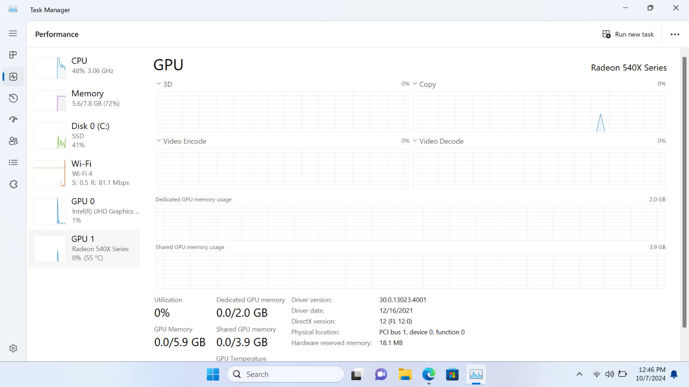Select the Performance page icon in sidebar
This screenshot has width=689, height=387.
click(x=13, y=77)
